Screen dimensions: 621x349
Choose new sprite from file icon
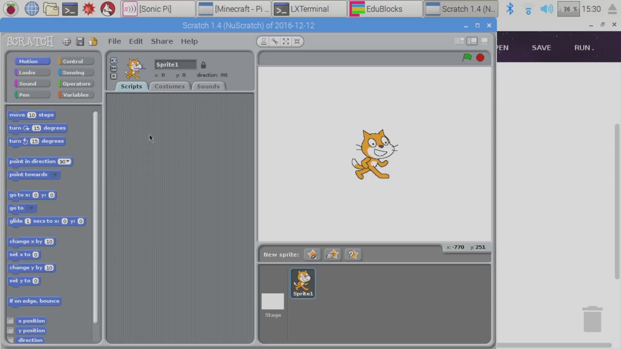(333, 254)
